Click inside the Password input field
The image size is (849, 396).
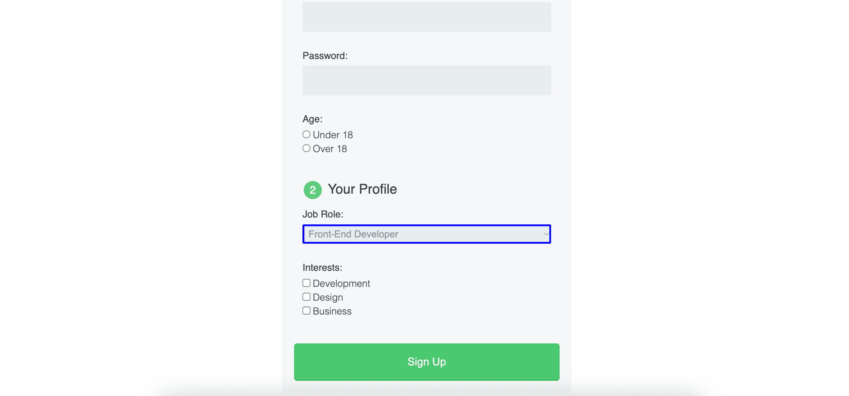tap(426, 80)
